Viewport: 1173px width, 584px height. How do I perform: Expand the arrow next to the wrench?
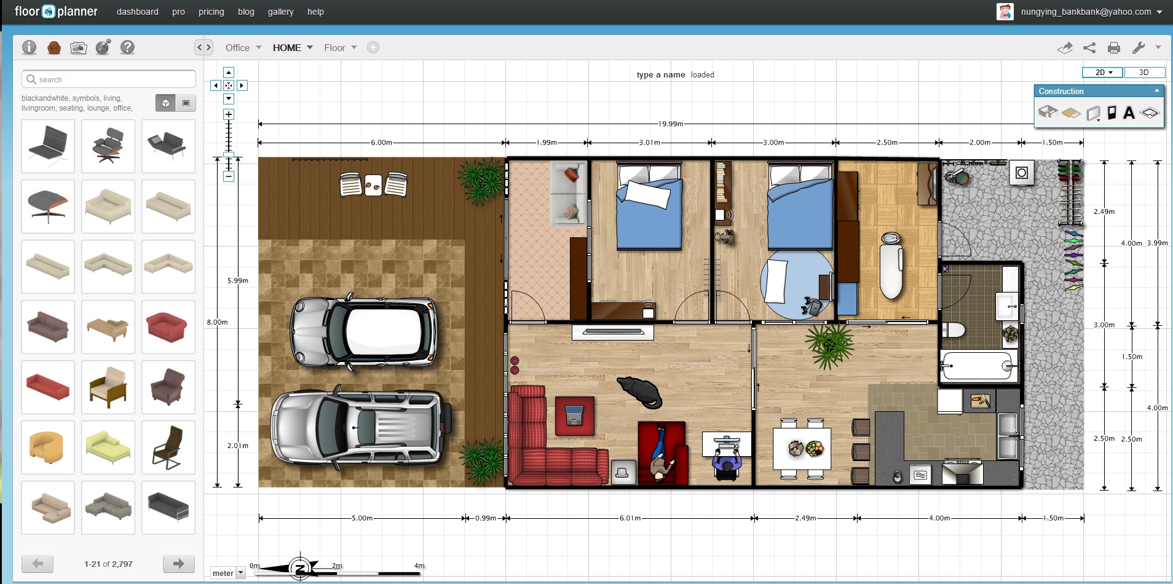coord(1158,47)
